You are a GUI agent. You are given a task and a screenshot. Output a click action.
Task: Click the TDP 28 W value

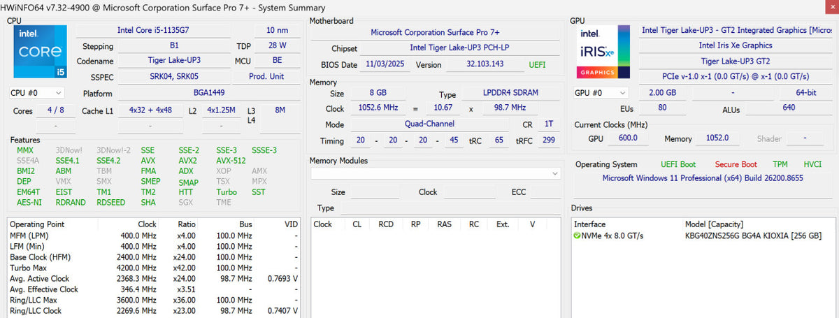[276, 46]
